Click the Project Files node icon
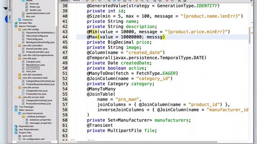The image size is (257, 144). pyautogui.click(x=16, y=133)
